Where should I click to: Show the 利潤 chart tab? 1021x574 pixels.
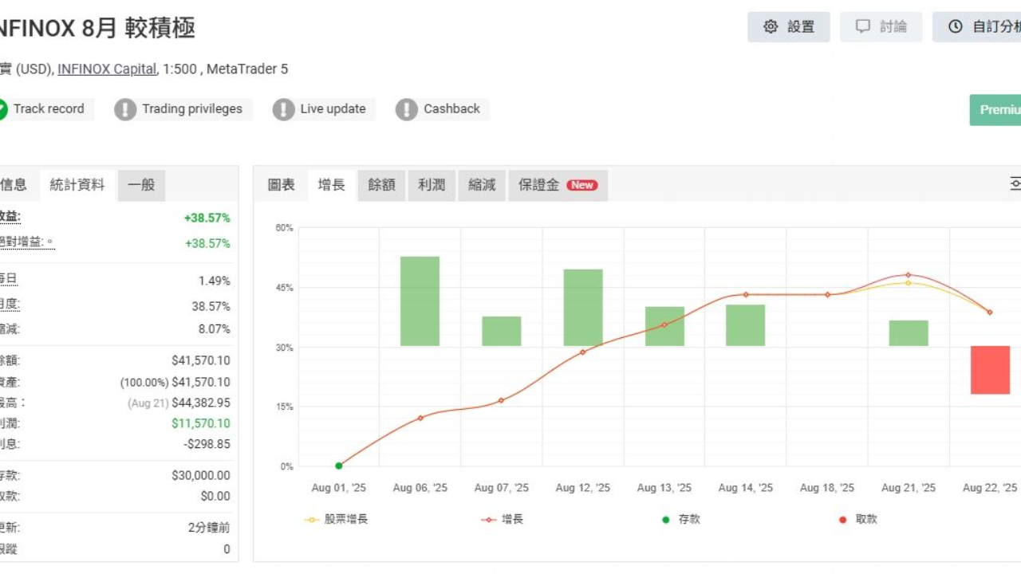[432, 185]
